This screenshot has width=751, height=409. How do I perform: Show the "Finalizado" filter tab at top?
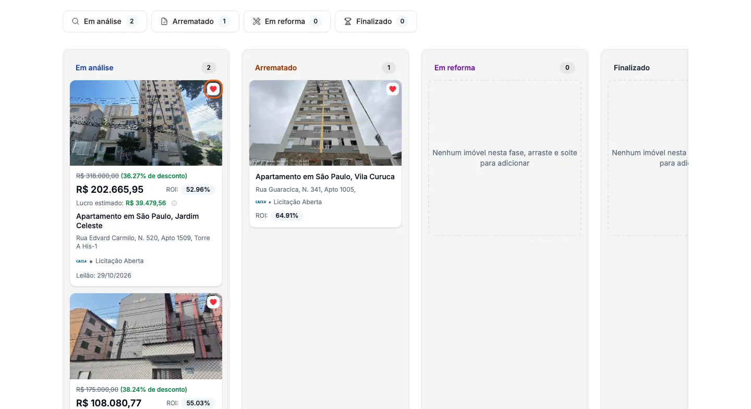(376, 21)
